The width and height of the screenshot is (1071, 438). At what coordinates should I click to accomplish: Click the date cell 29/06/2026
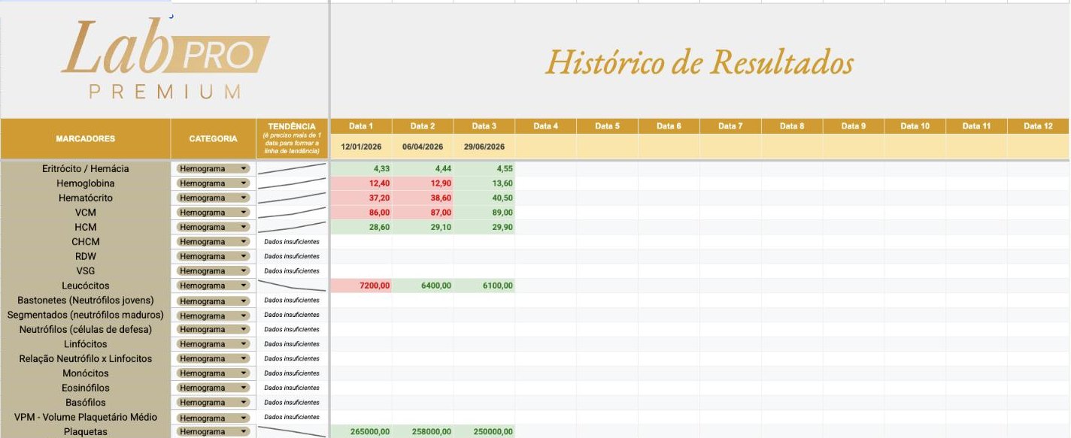tap(484, 147)
